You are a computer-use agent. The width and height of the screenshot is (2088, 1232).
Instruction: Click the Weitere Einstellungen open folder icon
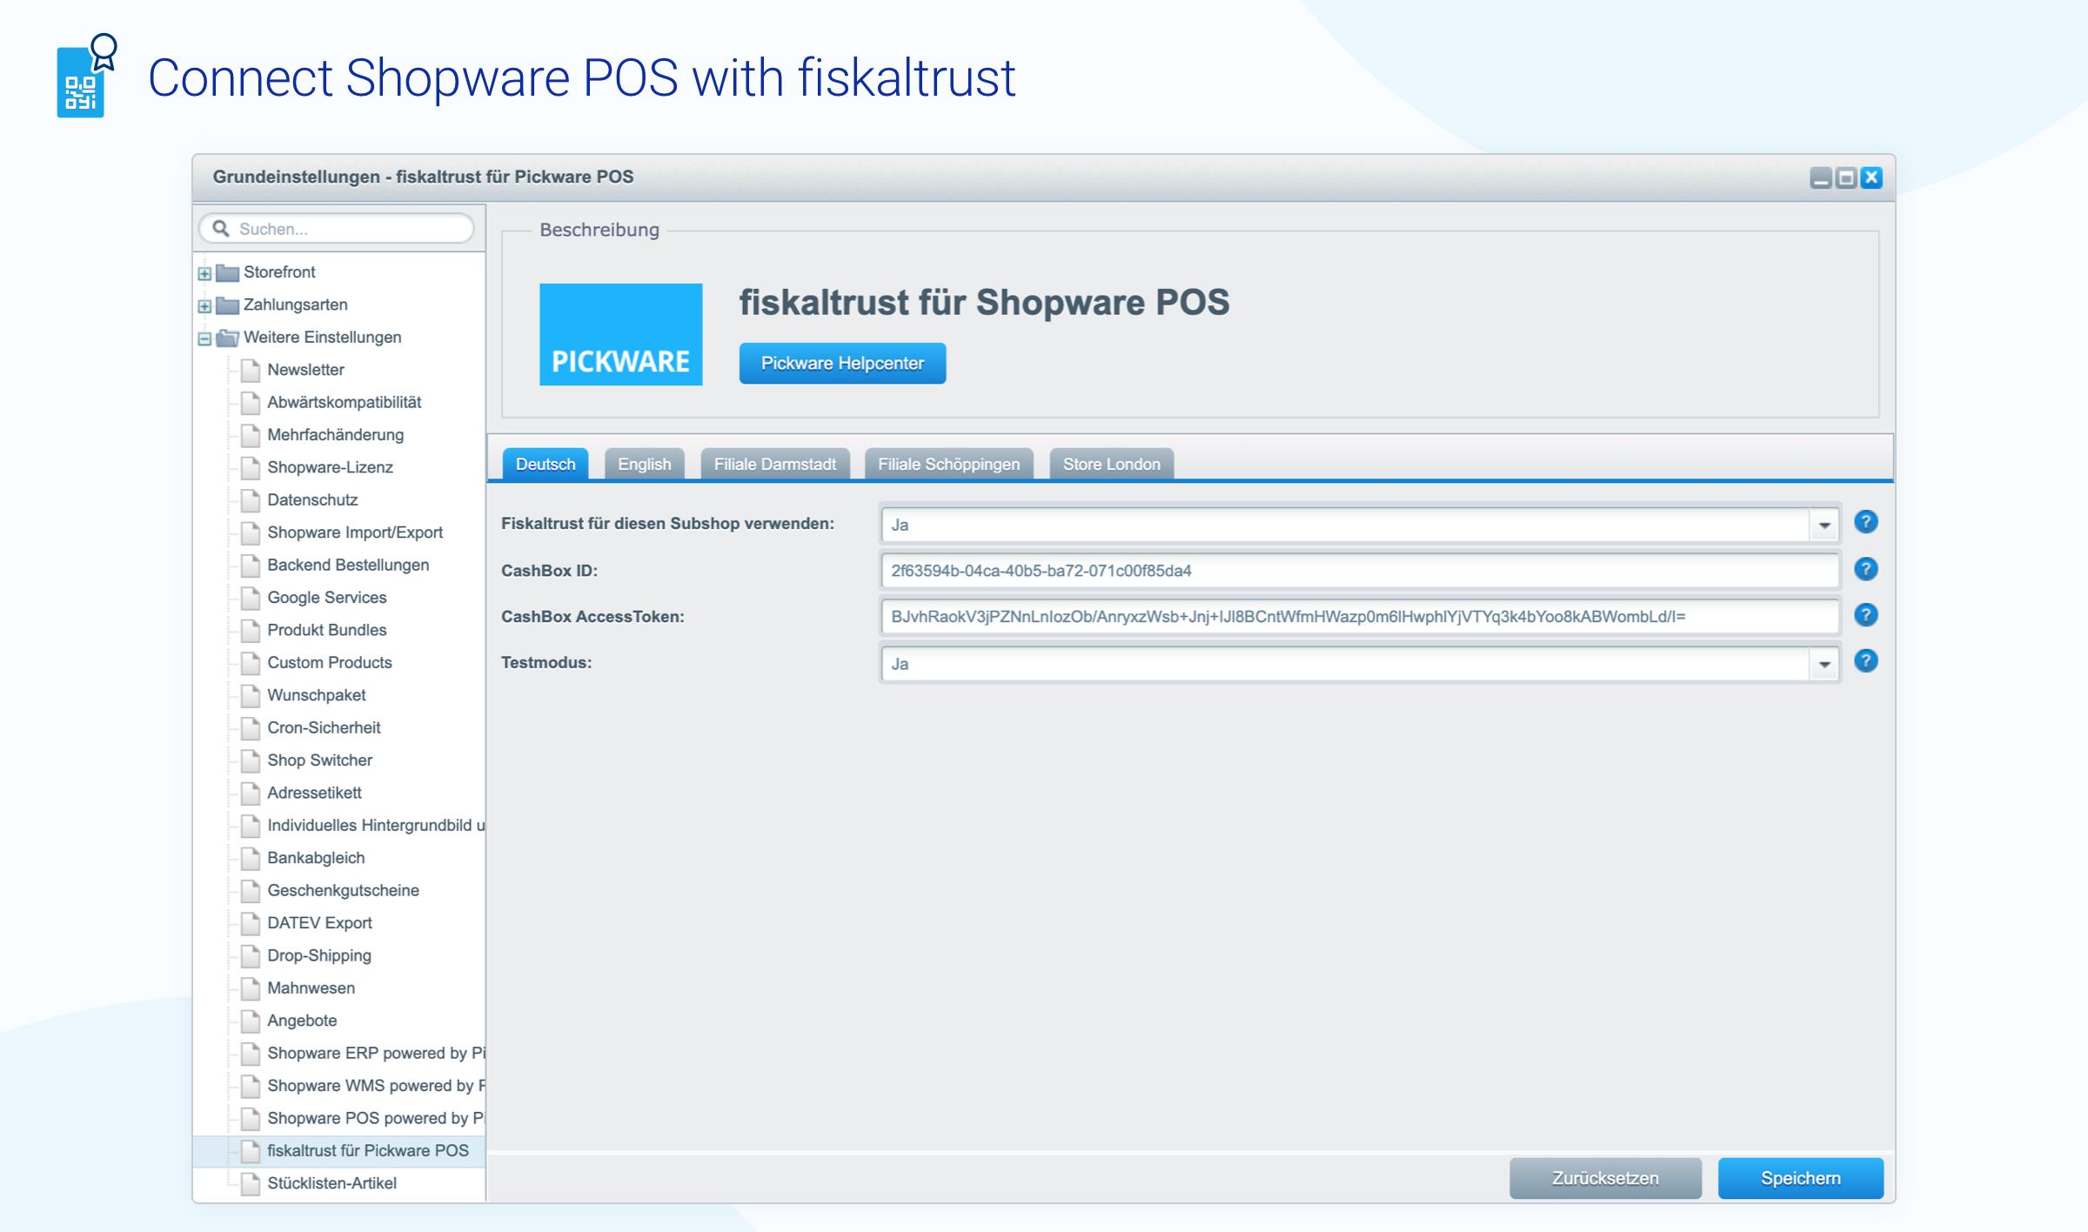click(x=227, y=338)
